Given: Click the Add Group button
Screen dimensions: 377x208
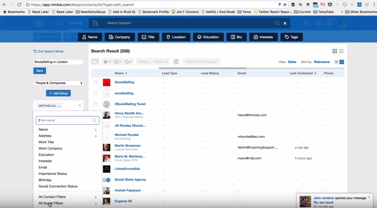Looking at the screenshot, I should (58, 93).
